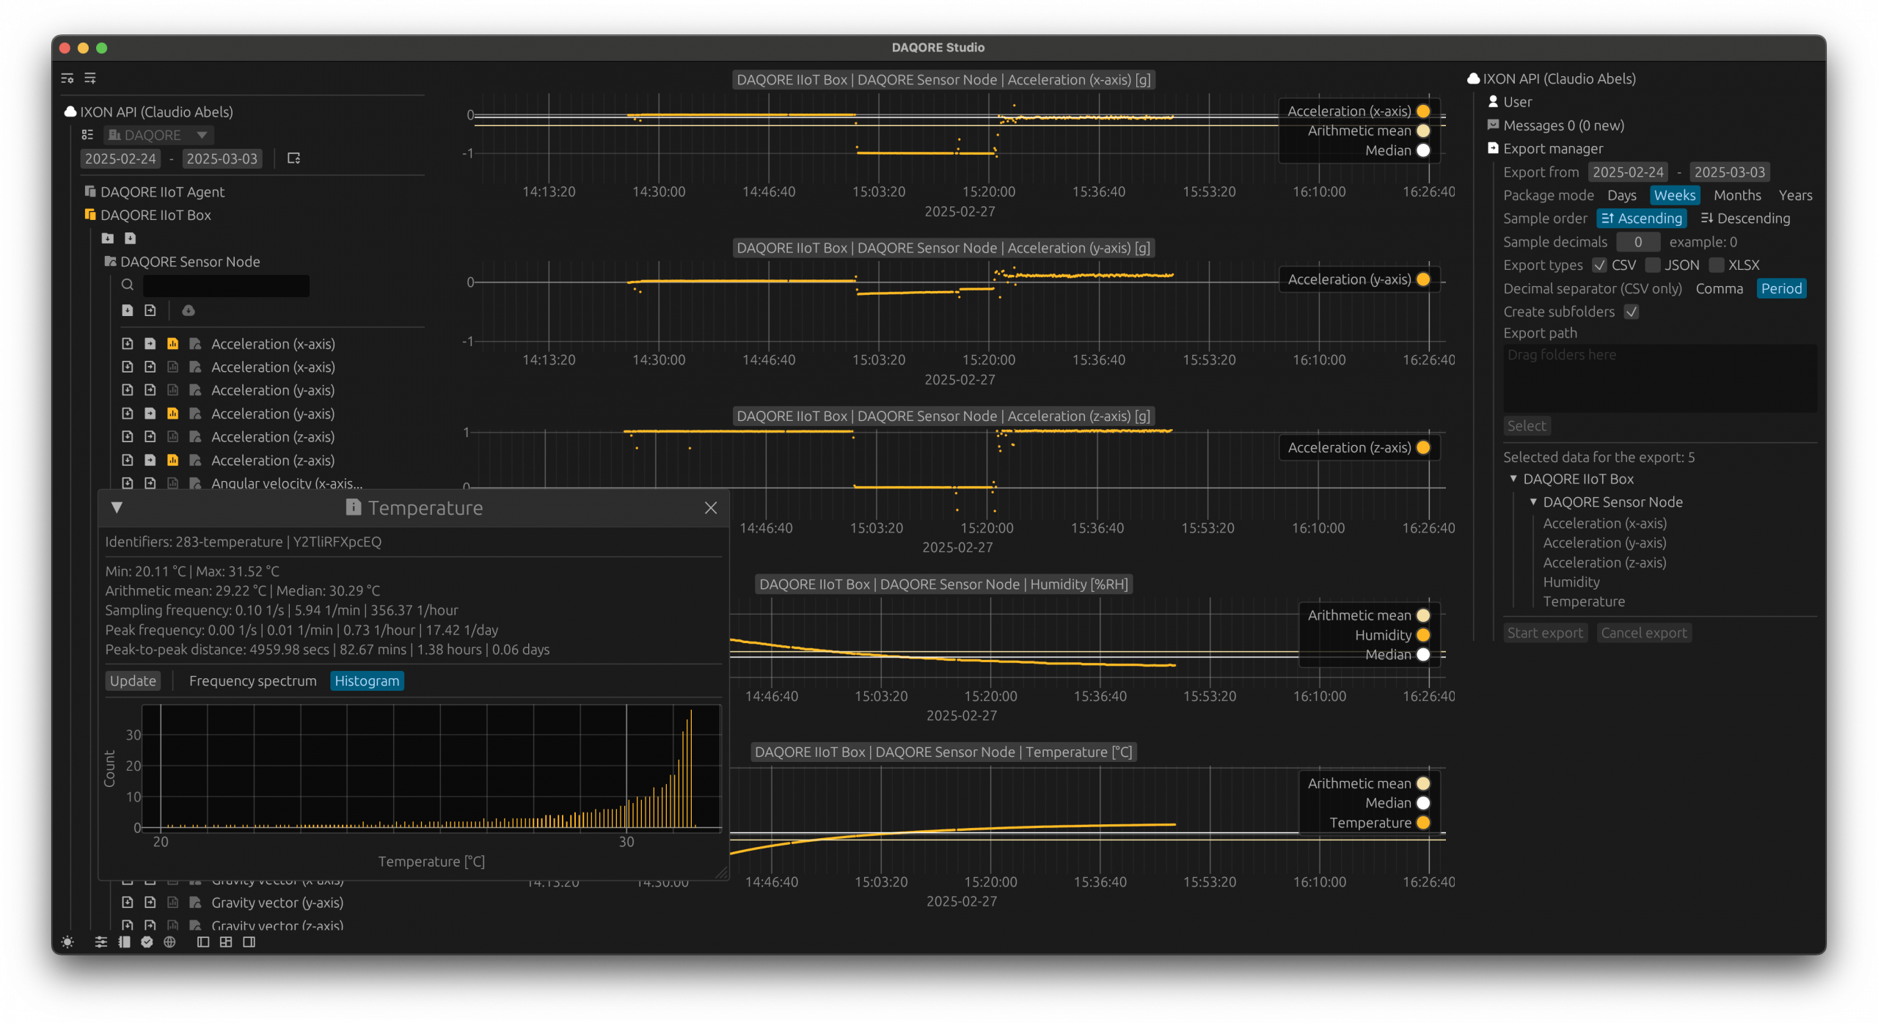Screen dimensions: 1878x1023
Task: Toggle light theme sun icon
Action: pos(67,942)
